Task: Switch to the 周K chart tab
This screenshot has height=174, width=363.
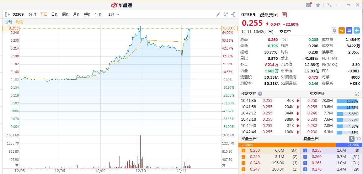Action: pyautogui.click(x=65, y=14)
